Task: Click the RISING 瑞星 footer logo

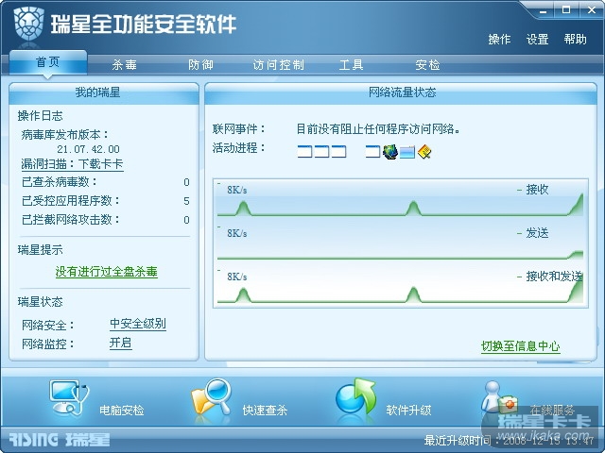Action: click(x=59, y=439)
